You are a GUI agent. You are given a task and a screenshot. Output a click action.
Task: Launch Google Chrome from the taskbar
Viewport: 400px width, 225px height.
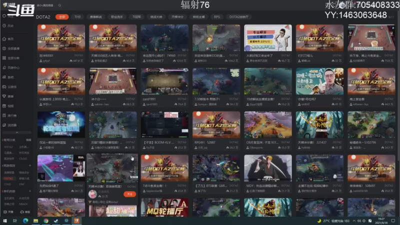click(x=46, y=220)
